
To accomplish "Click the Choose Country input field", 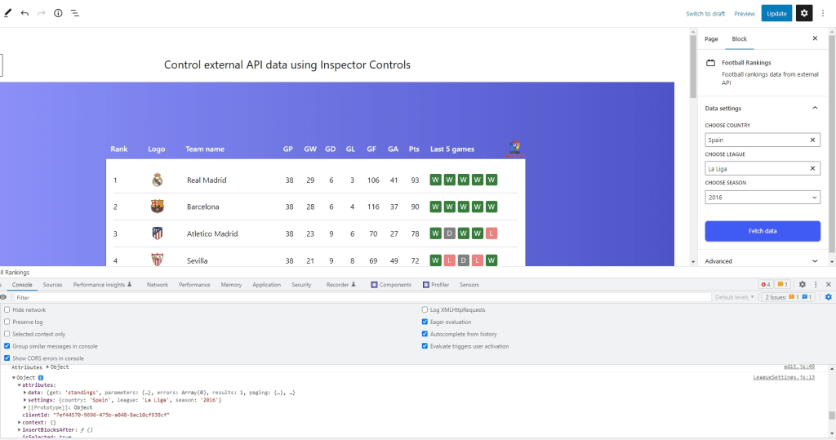I will click(x=763, y=140).
